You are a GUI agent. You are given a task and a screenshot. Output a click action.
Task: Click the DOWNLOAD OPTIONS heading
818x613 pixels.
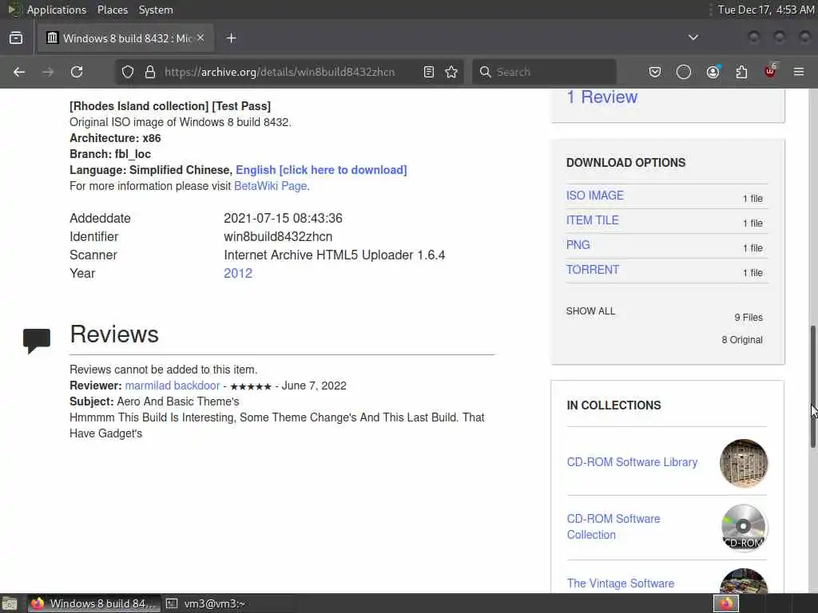tap(625, 163)
